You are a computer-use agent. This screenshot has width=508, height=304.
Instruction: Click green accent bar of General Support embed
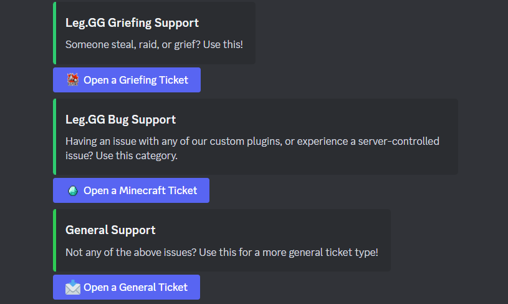click(55, 240)
